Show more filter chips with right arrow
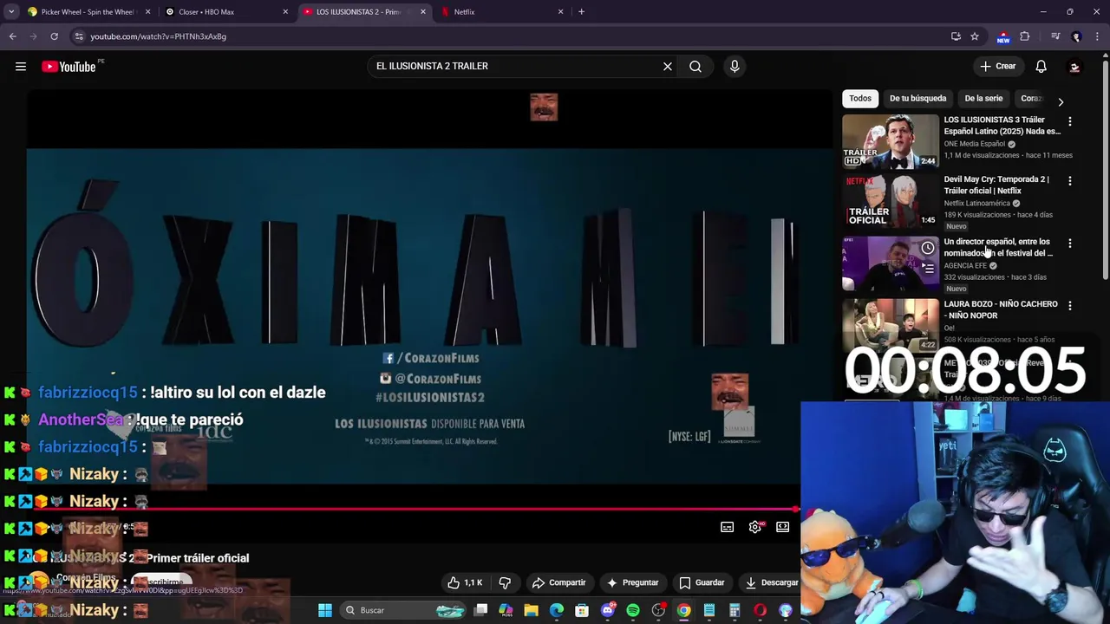This screenshot has height=624, width=1110. point(1061,101)
